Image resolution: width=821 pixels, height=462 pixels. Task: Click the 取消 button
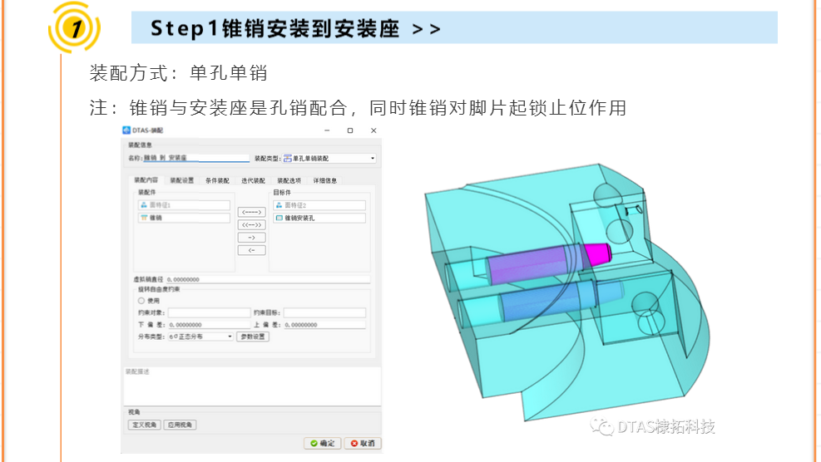point(364,444)
